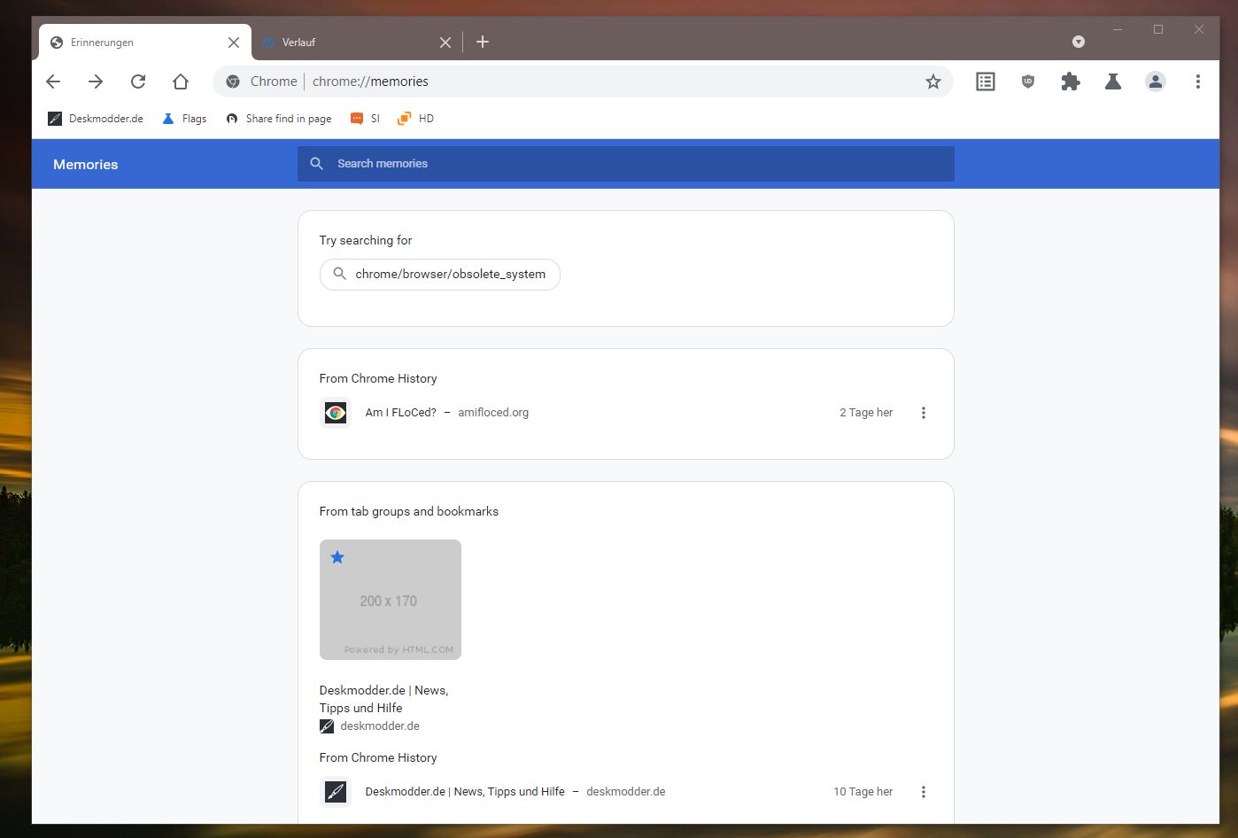Click the amifloced.org favicon
Image resolution: width=1238 pixels, height=838 pixels.
coord(336,413)
